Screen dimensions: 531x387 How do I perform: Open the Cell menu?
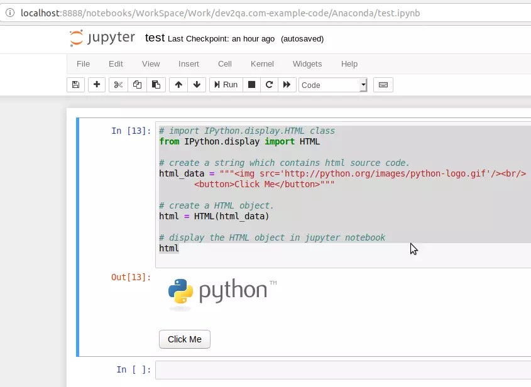pyautogui.click(x=224, y=63)
